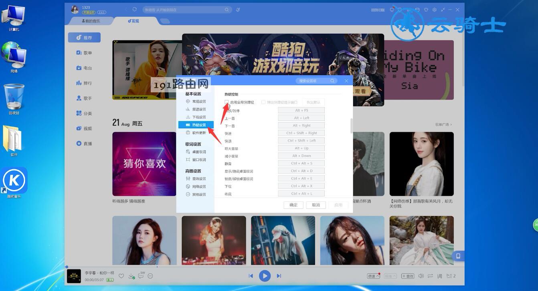Open 软件更新 in settings sidebar

click(x=196, y=133)
